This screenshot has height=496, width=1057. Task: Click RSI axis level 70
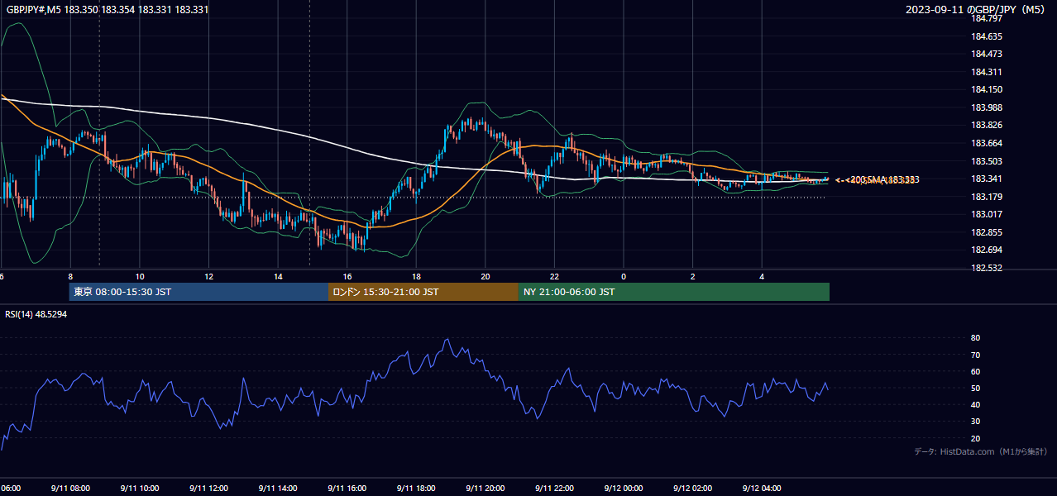coord(975,355)
